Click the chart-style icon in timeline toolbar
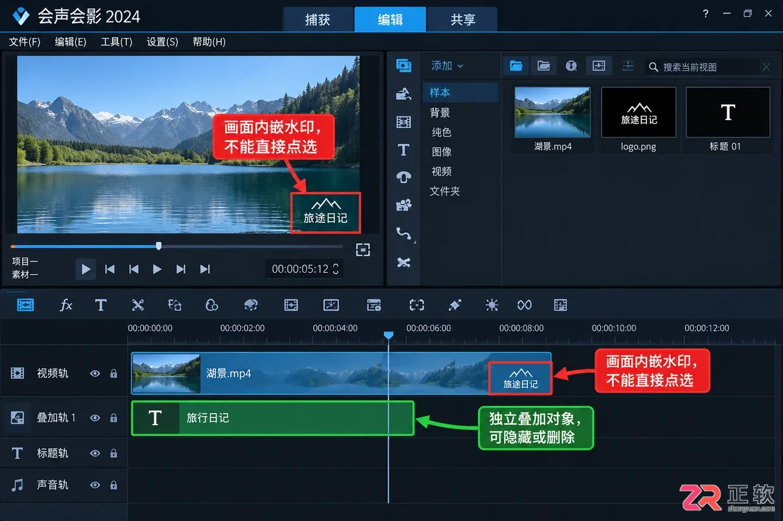Image resolution: width=783 pixels, height=521 pixels. (x=331, y=305)
